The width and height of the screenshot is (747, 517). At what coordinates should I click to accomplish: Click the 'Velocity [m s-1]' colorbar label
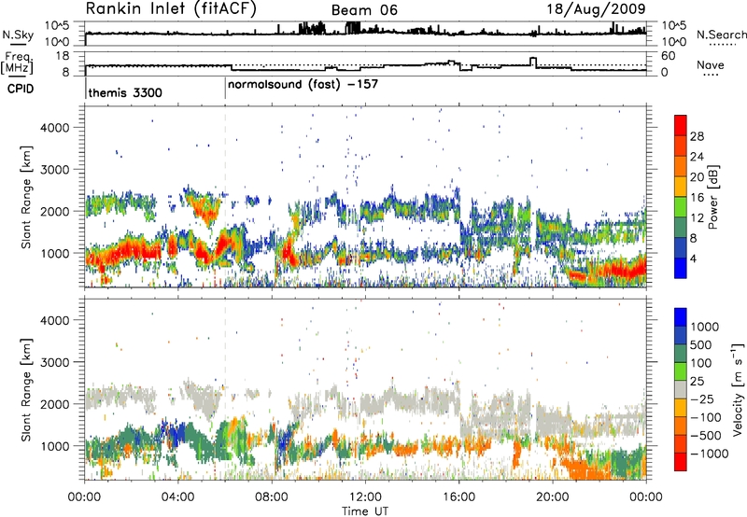point(738,389)
